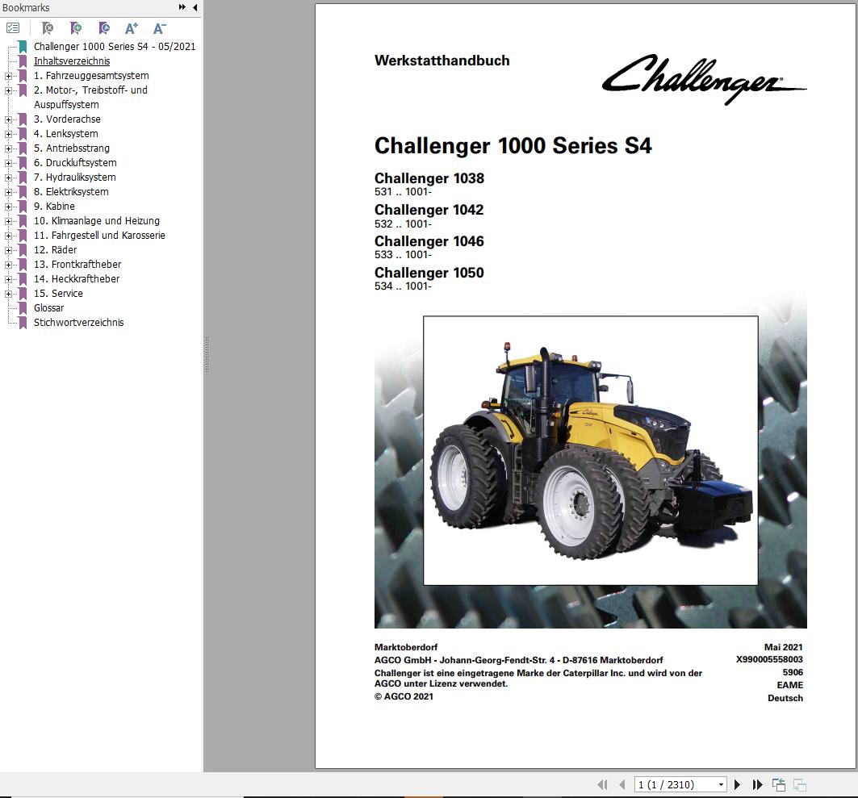
Task: Click the set bookmark destination icon
Action: point(103,28)
